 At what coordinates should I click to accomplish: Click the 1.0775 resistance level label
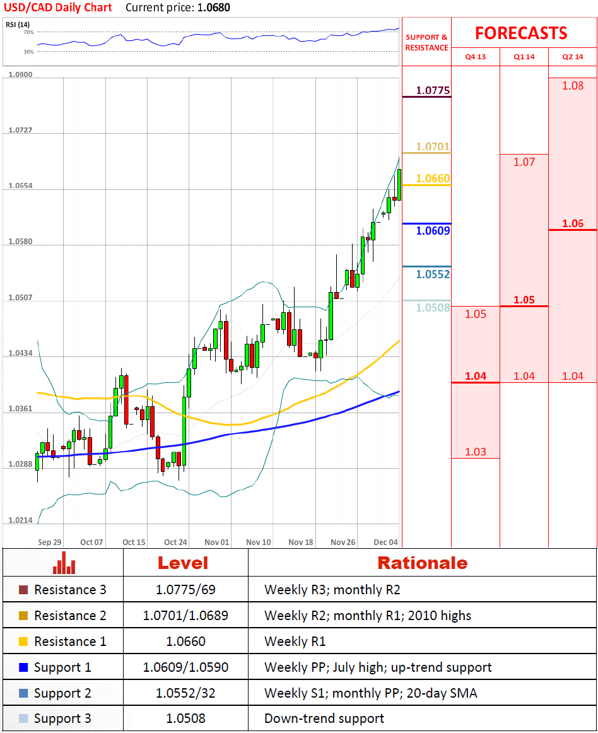tap(433, 90)
